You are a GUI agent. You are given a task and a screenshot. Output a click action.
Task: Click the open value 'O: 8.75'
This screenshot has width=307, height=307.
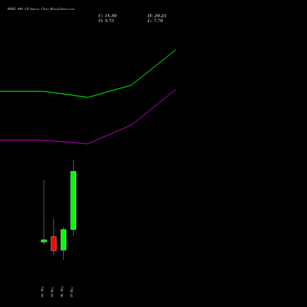coord(106,21)
